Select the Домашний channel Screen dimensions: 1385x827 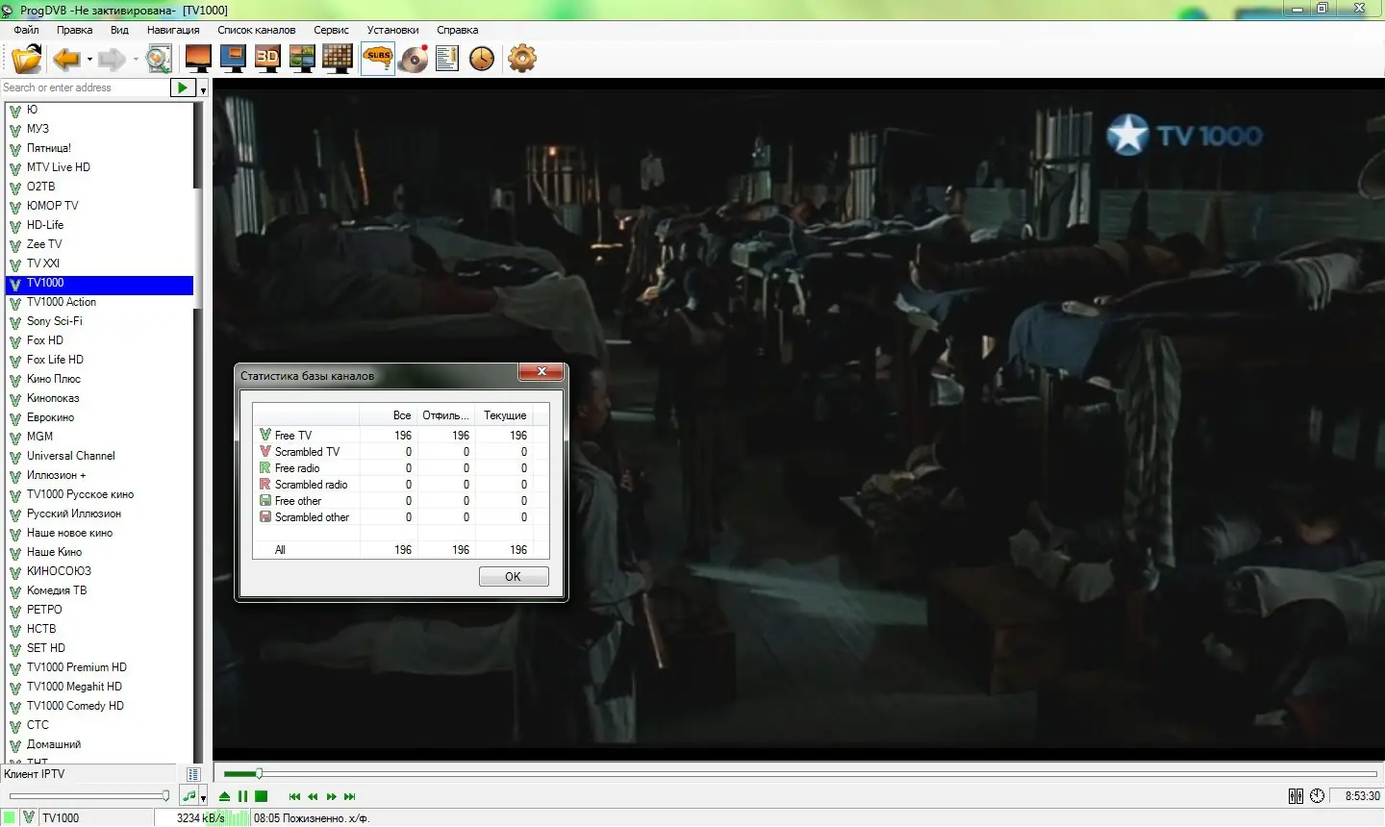coord(100,744)
